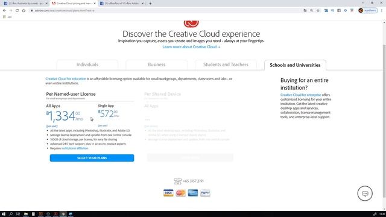This screenshot has height=217, width=386.
Task: Follow the Learn more about Creative Cloud link
Action: tap(191, 47)
